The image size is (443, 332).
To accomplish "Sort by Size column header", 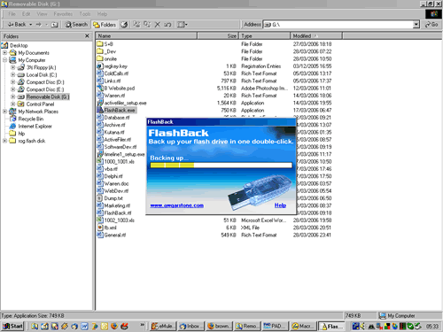I will point(218,36).
